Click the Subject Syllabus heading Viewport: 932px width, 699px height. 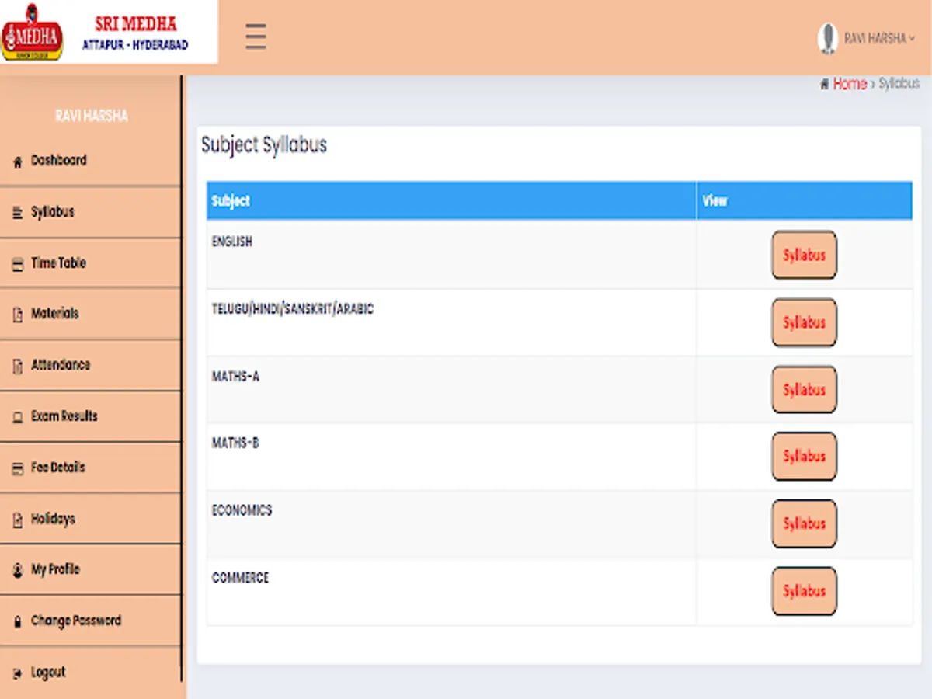pos(264,145)
